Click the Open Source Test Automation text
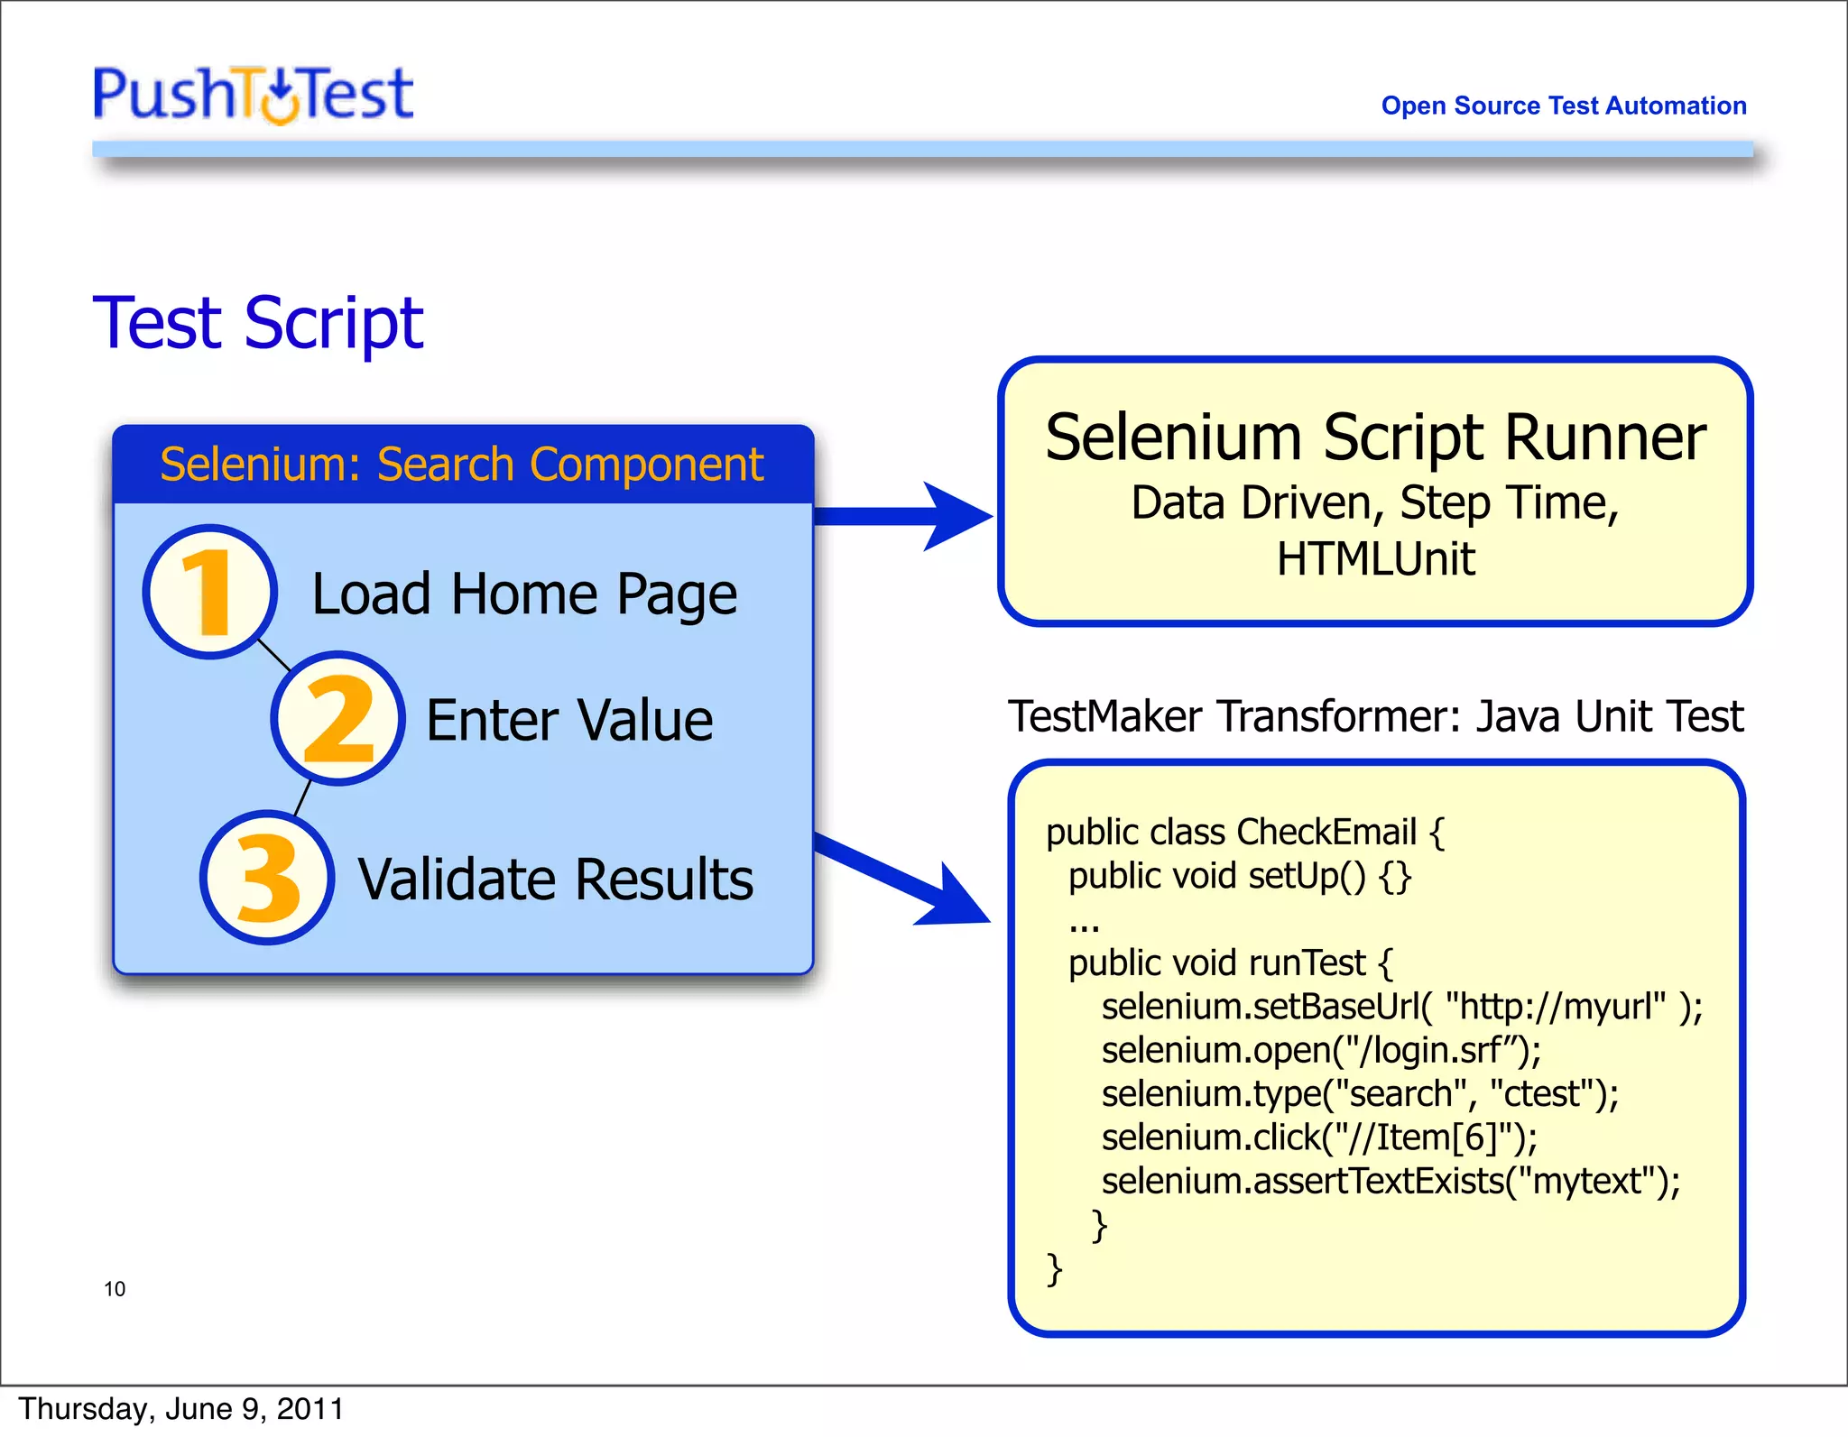This screenshot has width=1848, height=1437. (x=1564, y=106)
